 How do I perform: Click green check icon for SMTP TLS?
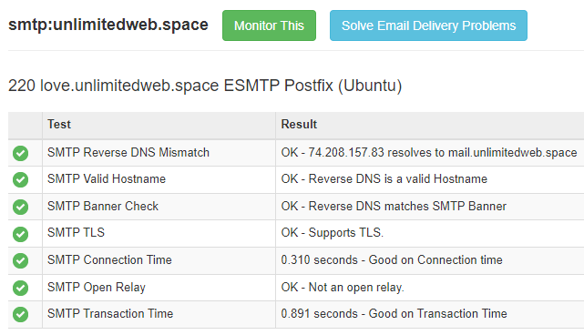click(x=20, y=234)
